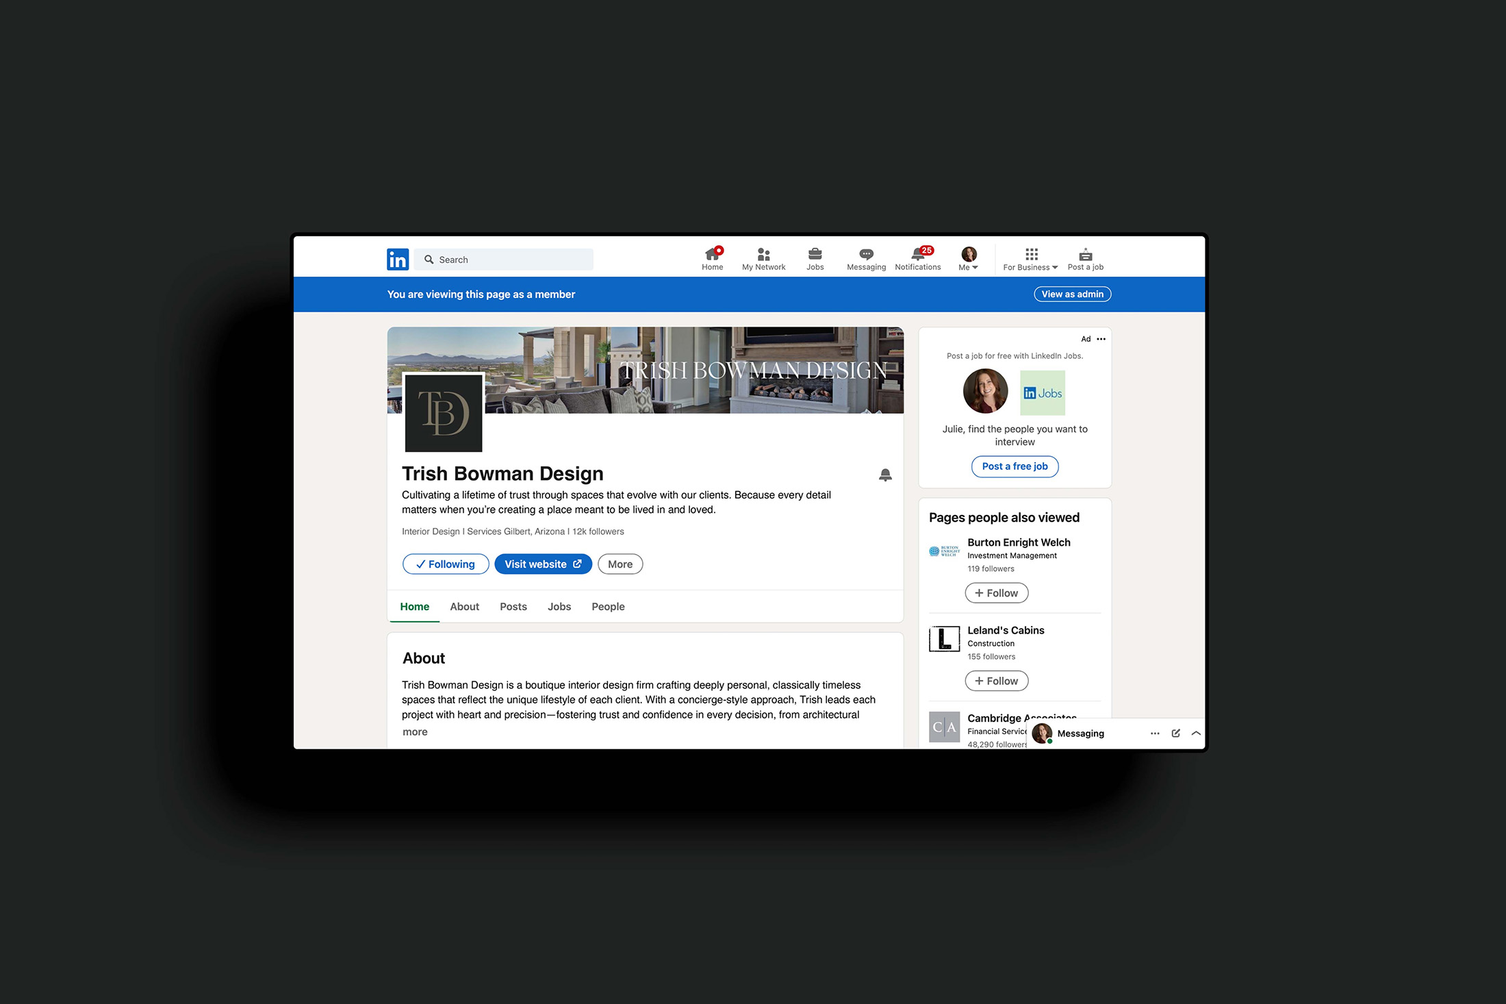Click the 'Ad' label
The height and width of the screenshot is (1004, 1506).
tap(1086, 339)
